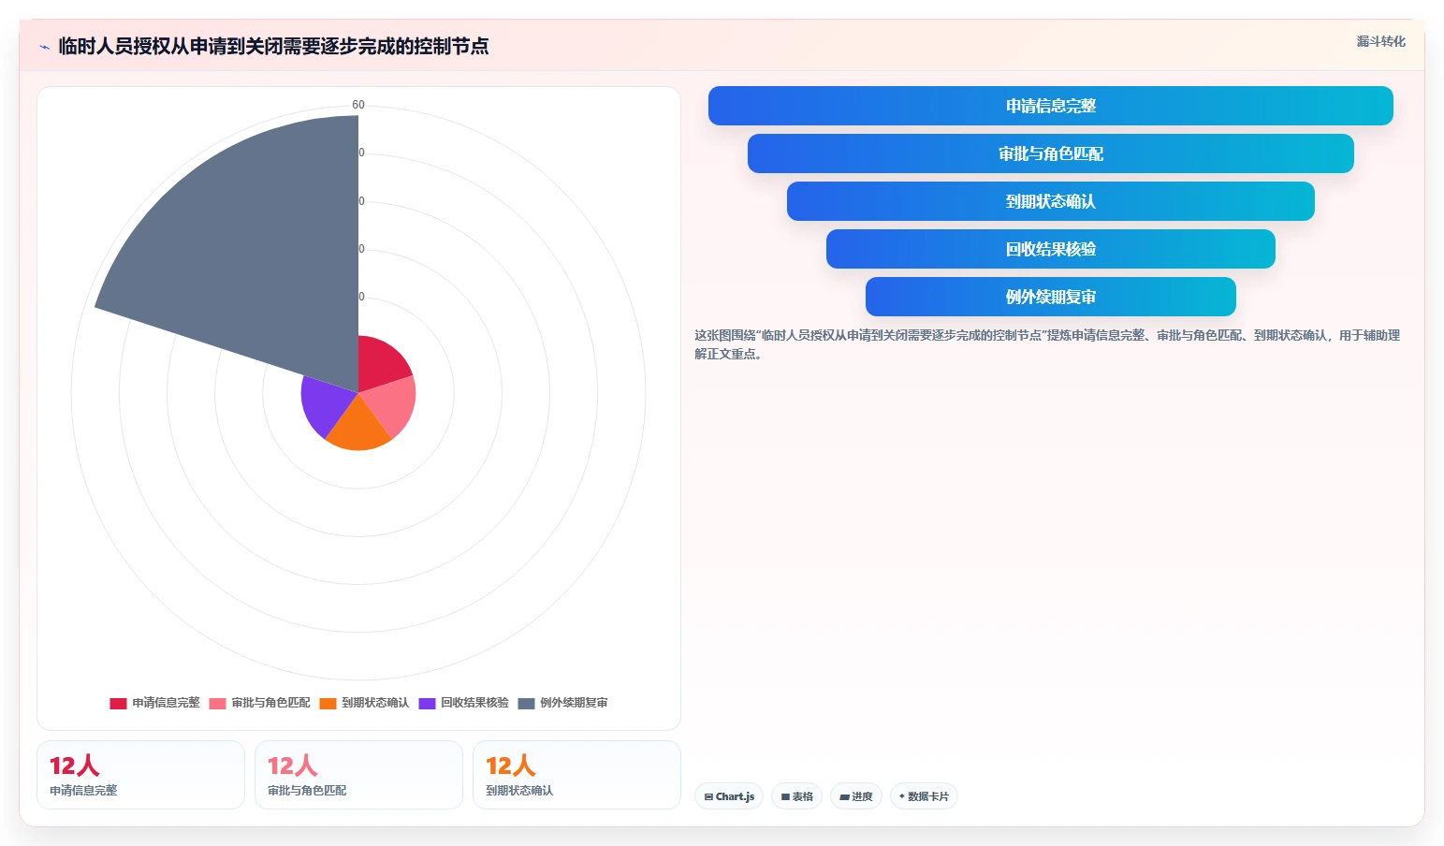Click the chart title 临时人员授权从申请到关闭

point(273,46)
